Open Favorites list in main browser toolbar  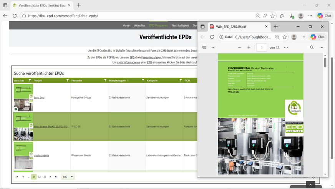tap(282, 16)
